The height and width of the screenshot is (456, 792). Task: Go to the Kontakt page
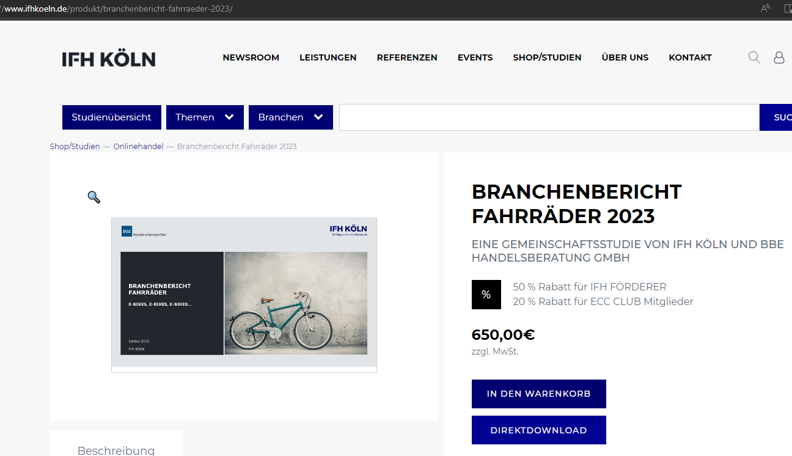(691, 57)
